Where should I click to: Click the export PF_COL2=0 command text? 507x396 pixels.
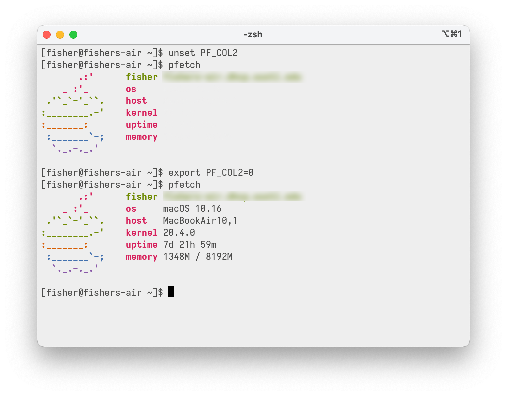pyautogui.click(x=211, y=172)
